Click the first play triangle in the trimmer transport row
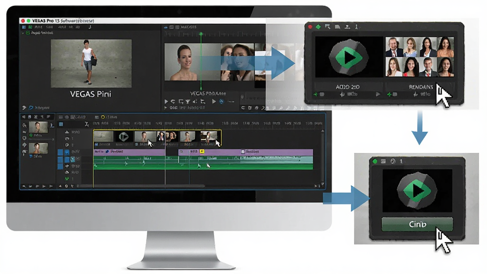Viewport: 487px width, 274px height. pyautogui.click(x=166, y=102)
